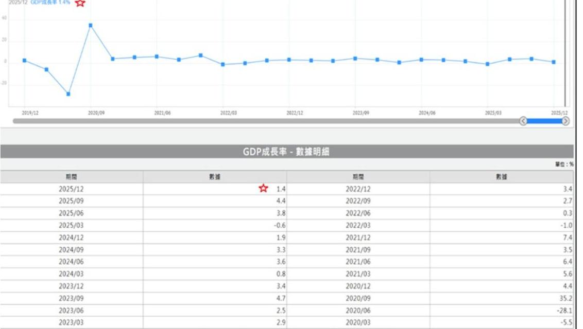Sort by the left 期間 column header

click(x=72, y=177)
